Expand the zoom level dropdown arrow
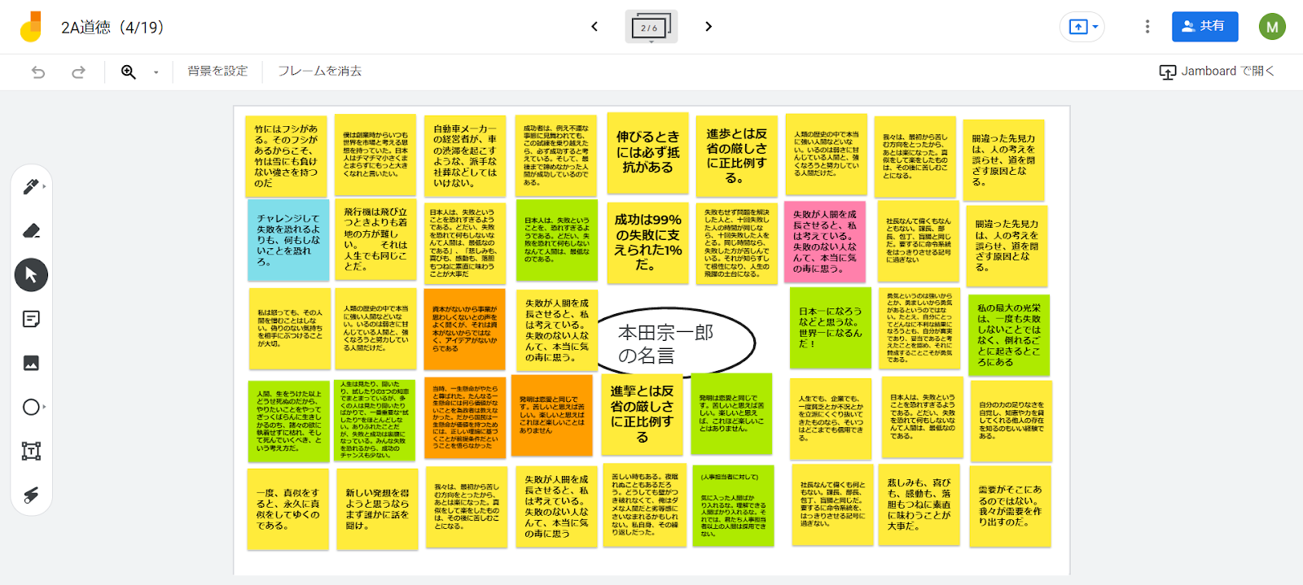Viewport: 1303px width, 585px height. pyautogui.click(x=156, y=72)
